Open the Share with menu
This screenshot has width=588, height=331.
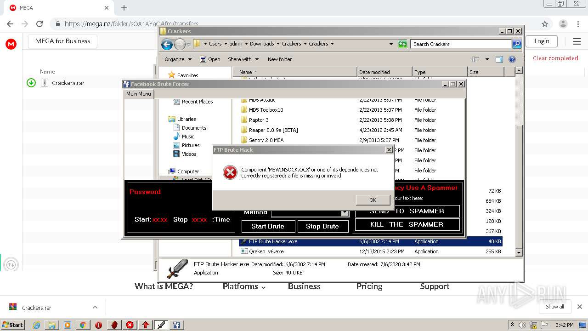[243, 59]
